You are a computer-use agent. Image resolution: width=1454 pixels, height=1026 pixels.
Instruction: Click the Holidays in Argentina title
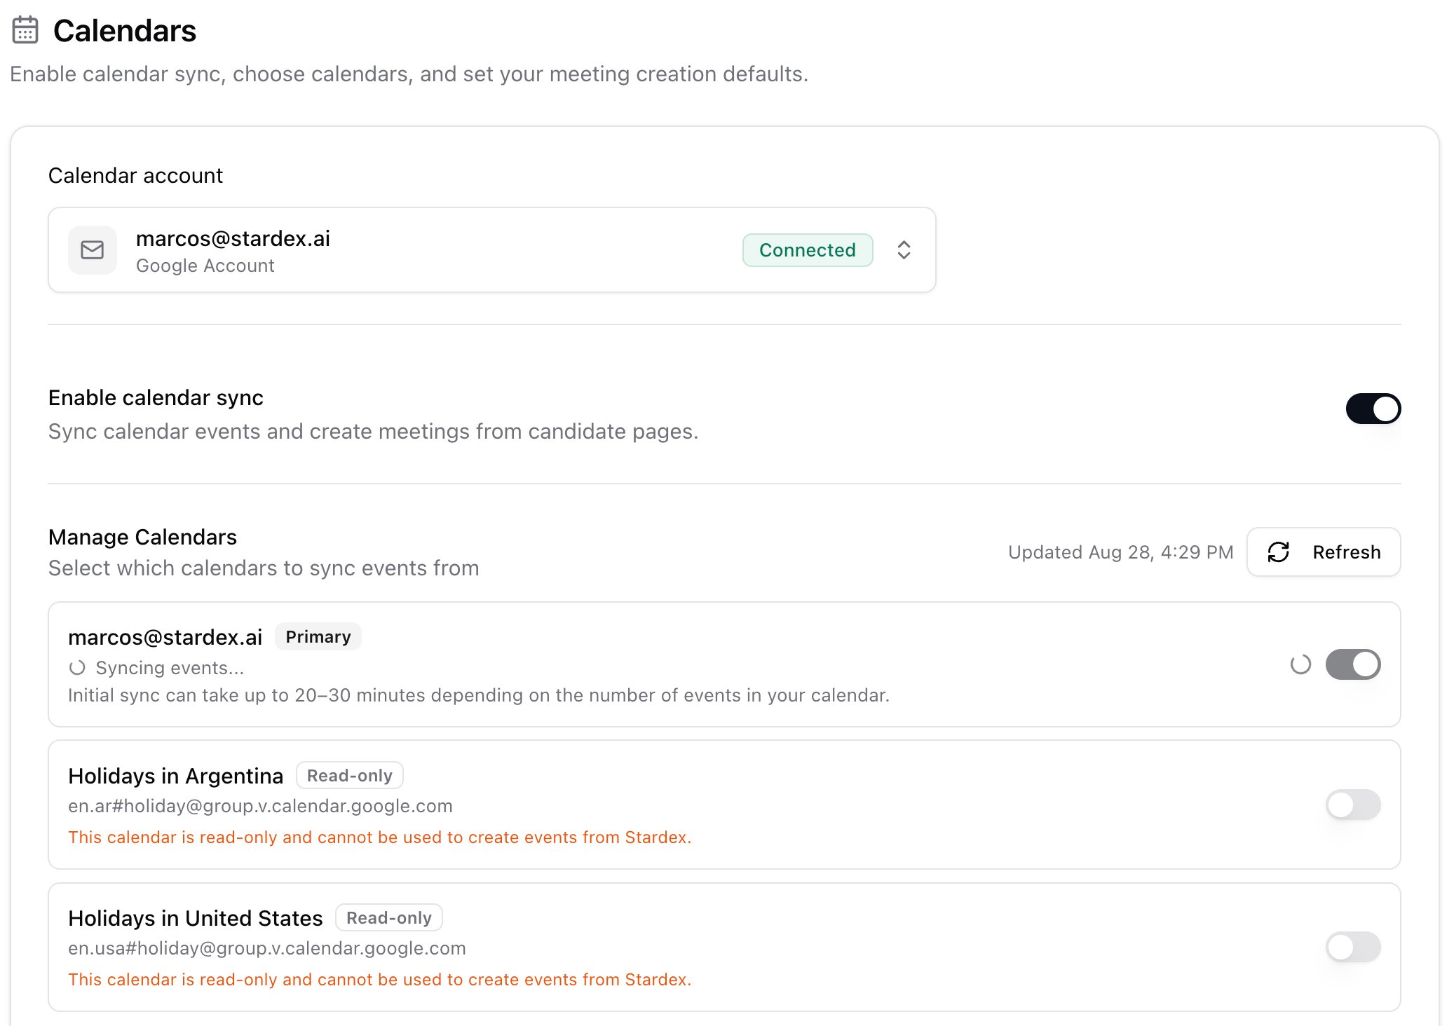tap(176, 776)
